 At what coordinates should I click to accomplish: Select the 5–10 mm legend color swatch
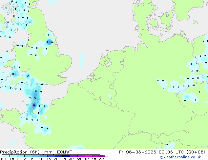coord(36,156)
